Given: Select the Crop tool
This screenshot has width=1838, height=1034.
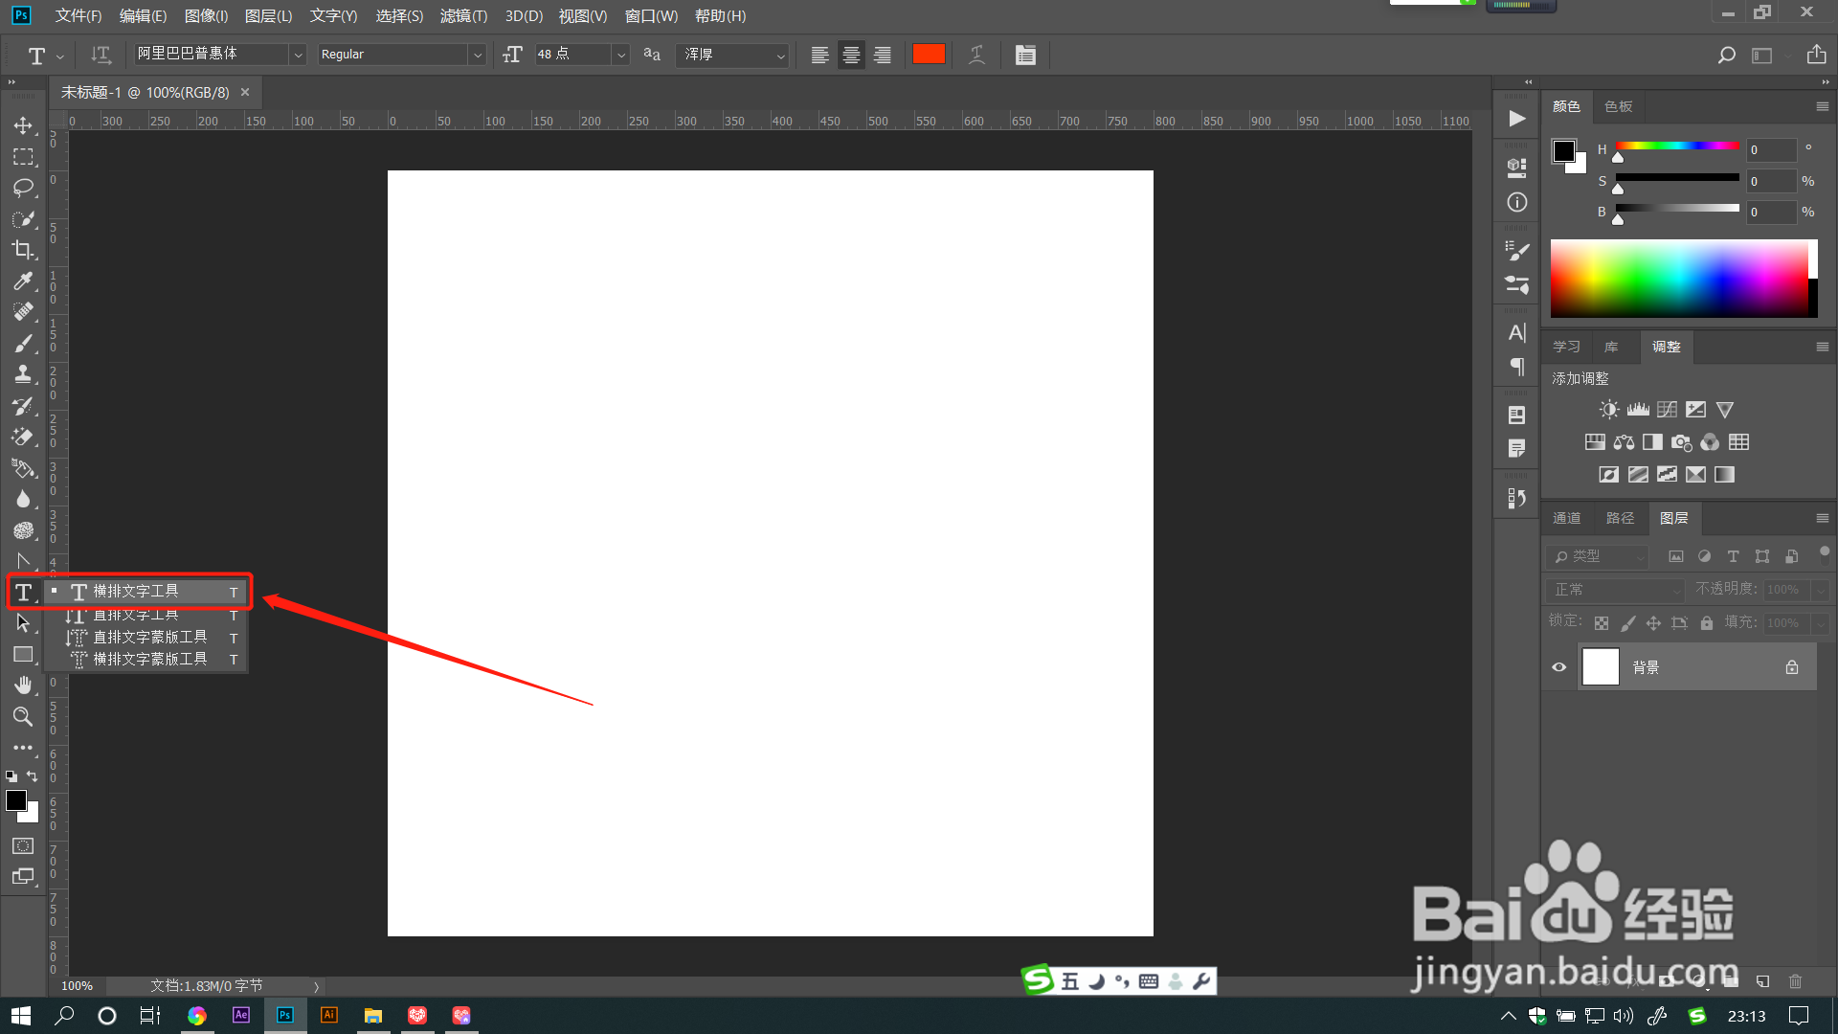Looking at the screenshot, I should click(23, 250).
